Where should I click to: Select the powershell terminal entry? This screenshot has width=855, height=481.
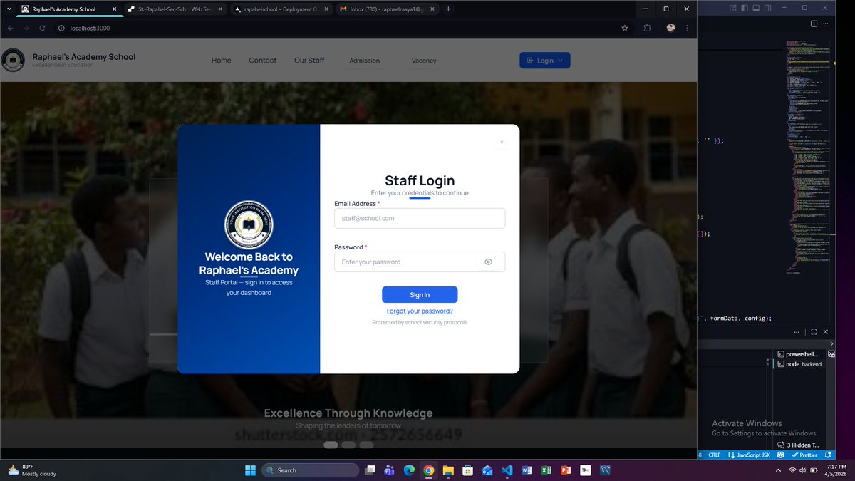[x=799, y=354]
